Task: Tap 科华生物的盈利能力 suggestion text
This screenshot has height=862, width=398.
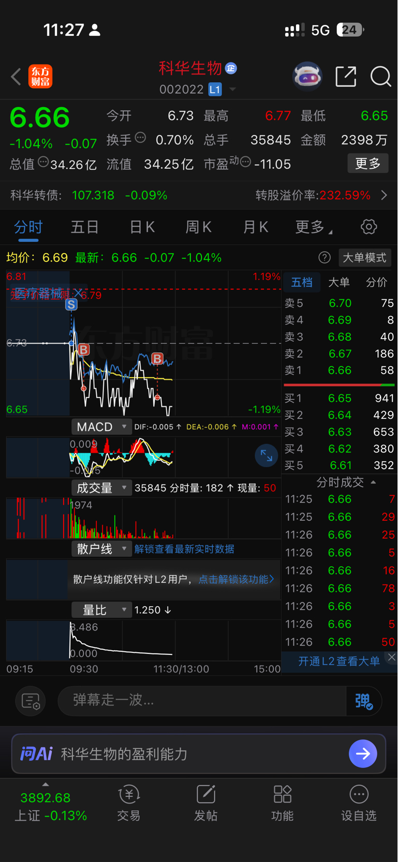Action: point(124,754)
